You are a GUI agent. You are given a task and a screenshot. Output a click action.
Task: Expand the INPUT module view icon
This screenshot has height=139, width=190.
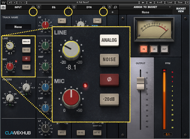pyautogui.click(x=33, y=7)
